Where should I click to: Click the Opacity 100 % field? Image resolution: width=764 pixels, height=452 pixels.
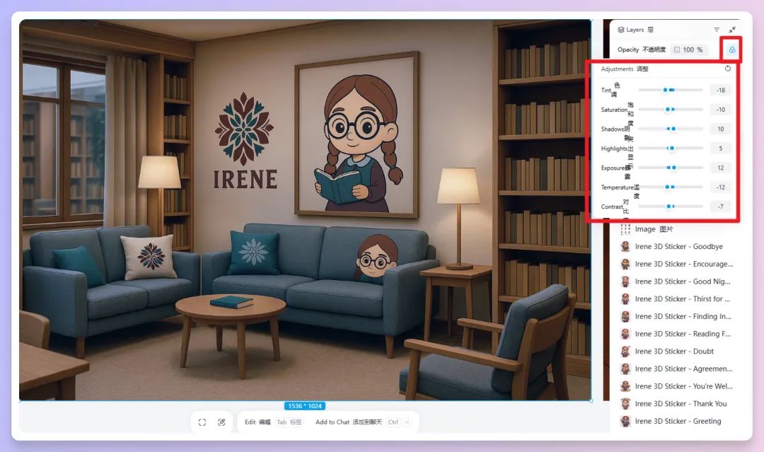(689, 50)
